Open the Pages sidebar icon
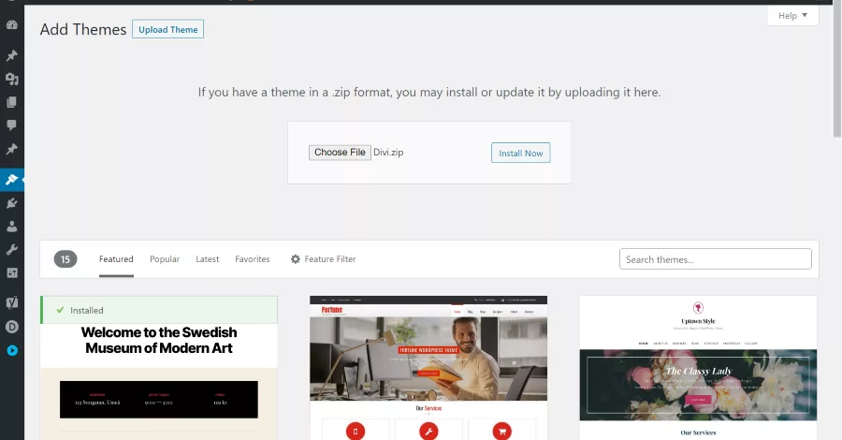Image resolution: width=842 pixels, height=440 pixels. [x=12, y=102]
